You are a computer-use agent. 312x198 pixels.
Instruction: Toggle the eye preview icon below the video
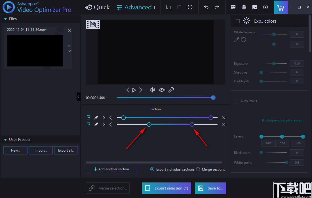(161, 90)
